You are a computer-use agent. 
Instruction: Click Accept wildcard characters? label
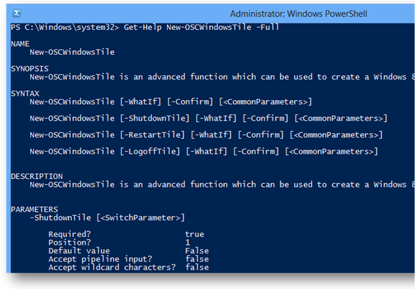(x=112, y=267)
